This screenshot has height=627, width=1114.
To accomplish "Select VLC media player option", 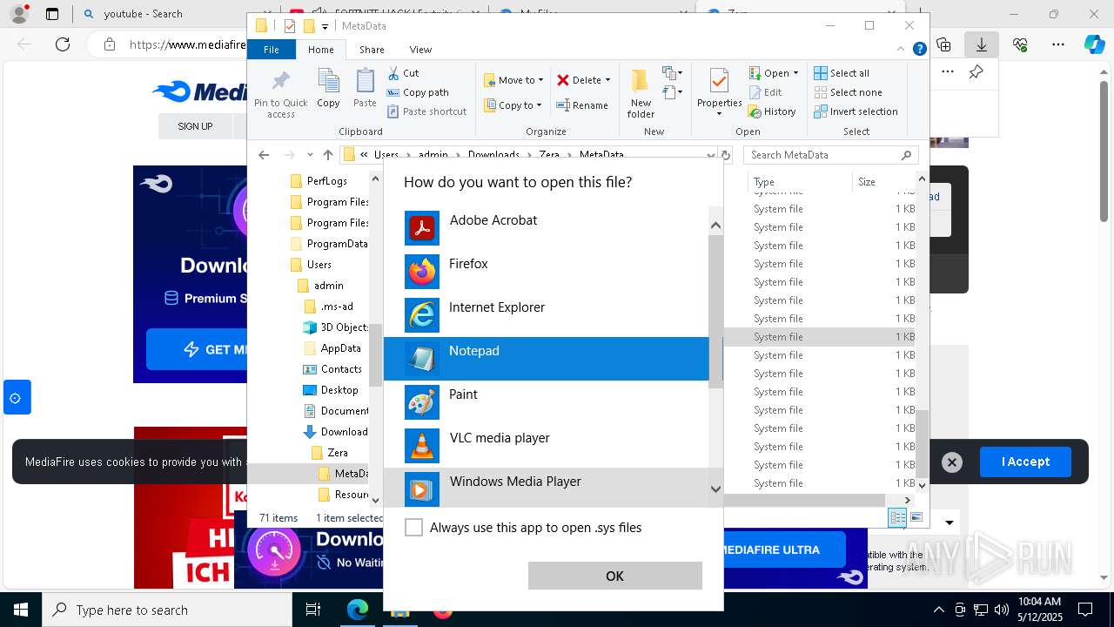I will pos(547,446).
